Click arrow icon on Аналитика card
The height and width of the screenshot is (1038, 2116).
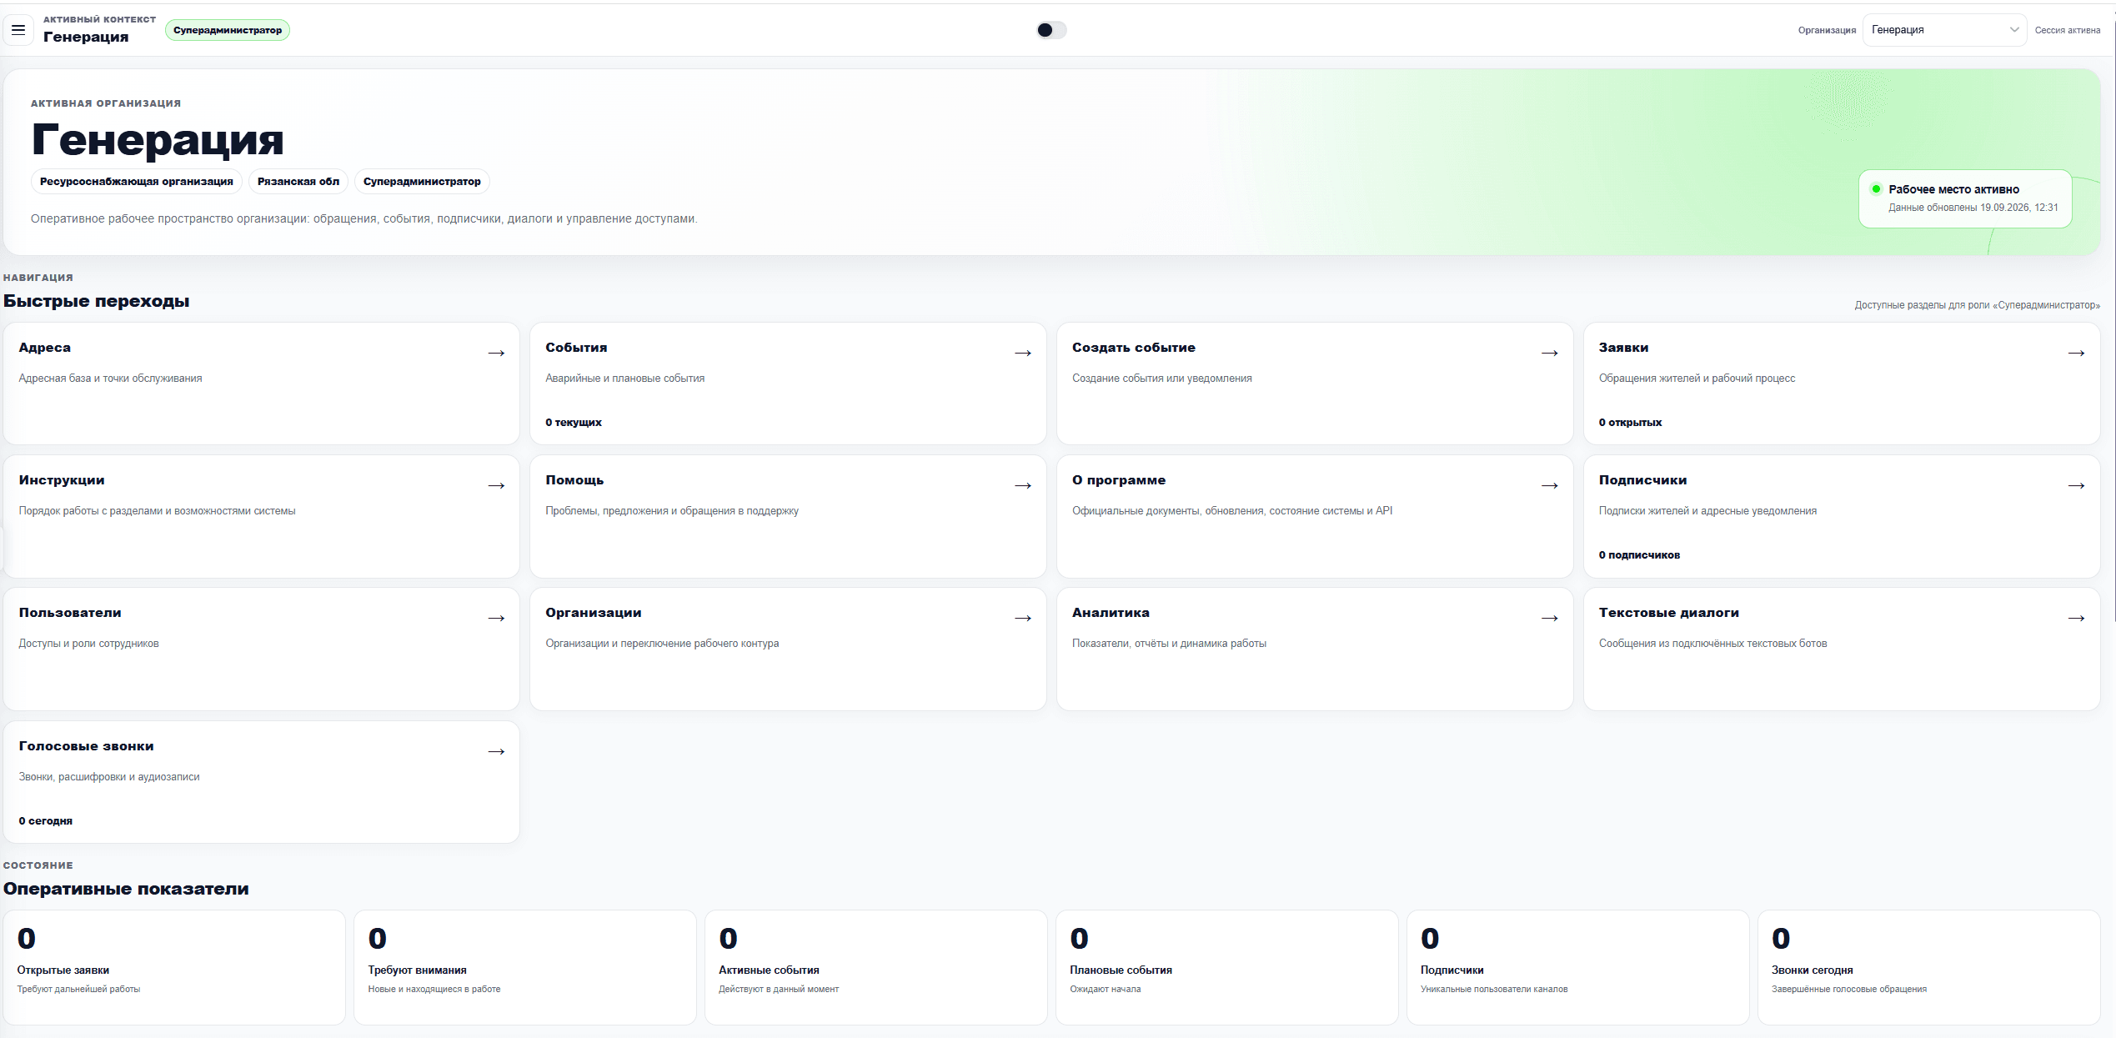1550,619
